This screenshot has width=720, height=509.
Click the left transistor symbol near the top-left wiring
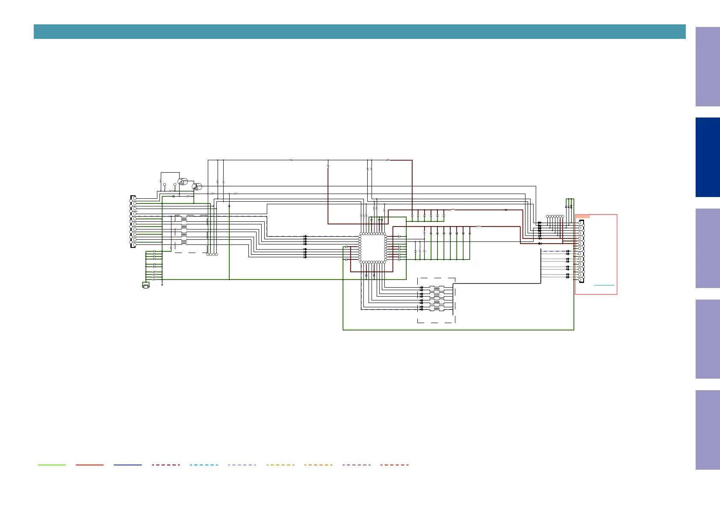coord(183,181)
